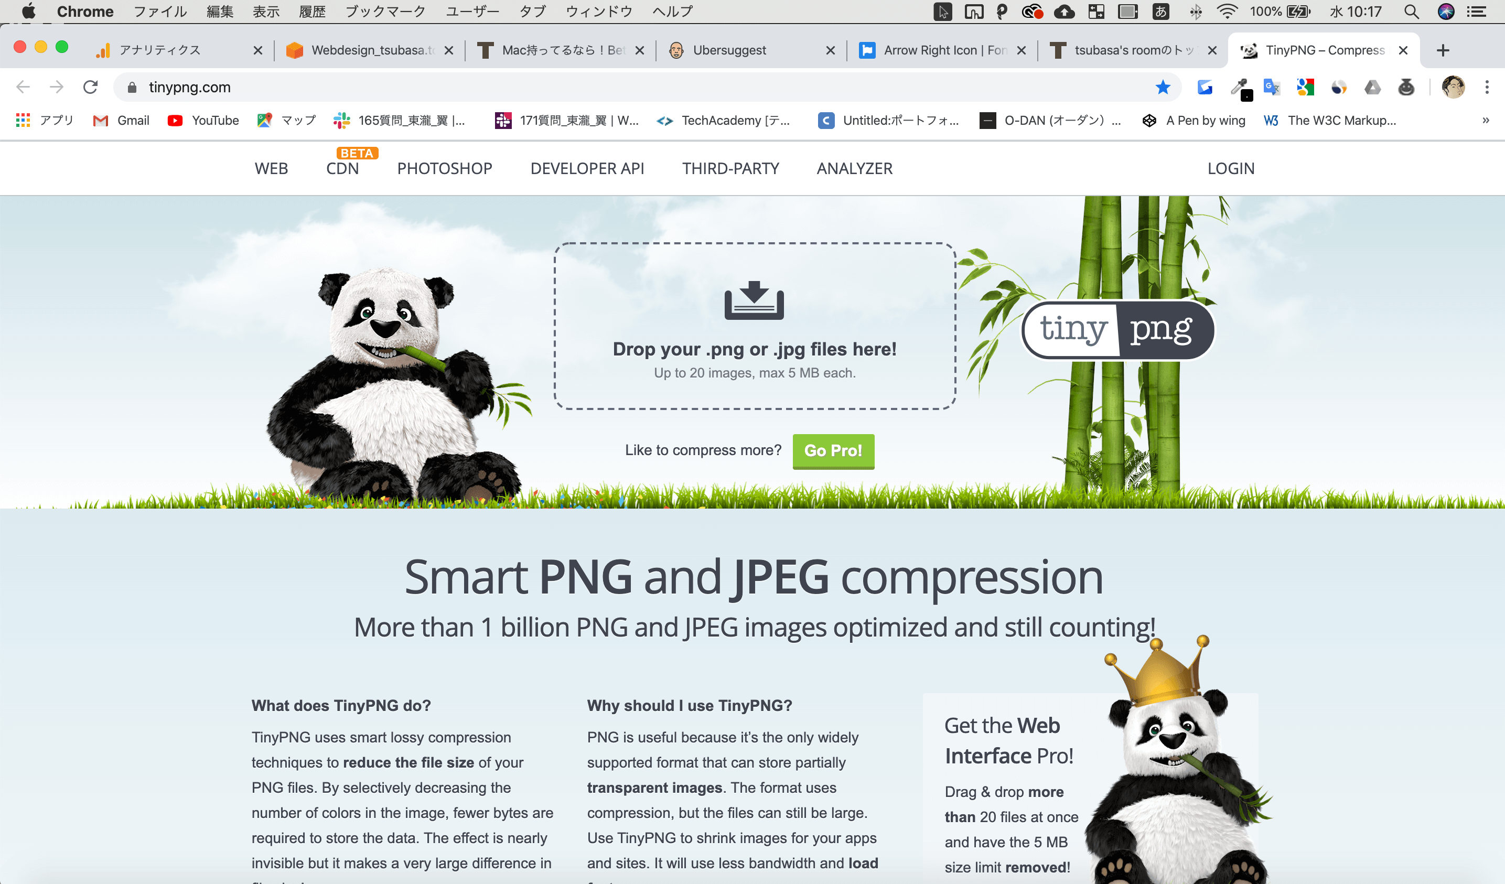The width and height of the screenshot is (1505, 884).
Task: Click the blue bookmark star icon
Action: tap(1162, 87)
